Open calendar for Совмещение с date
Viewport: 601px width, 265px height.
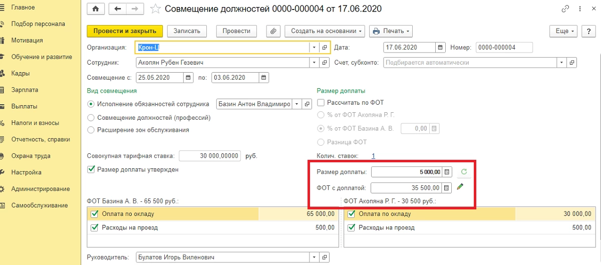tap(189, 78)
